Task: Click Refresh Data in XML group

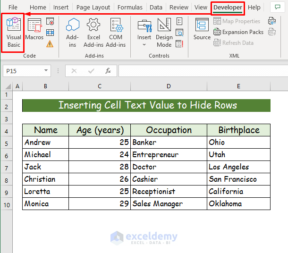Action: [x=233, y=43]
